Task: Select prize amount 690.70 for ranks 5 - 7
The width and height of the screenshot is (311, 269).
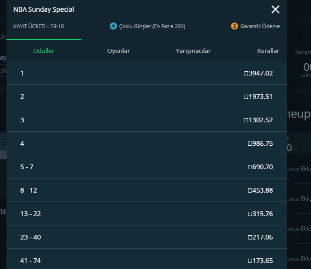Action: (260, 167)
